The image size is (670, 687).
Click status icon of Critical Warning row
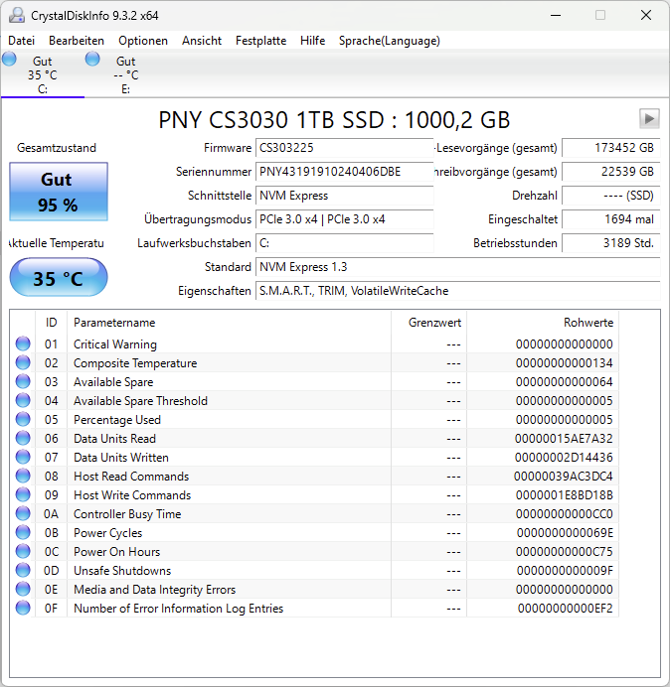click(23, 343)
